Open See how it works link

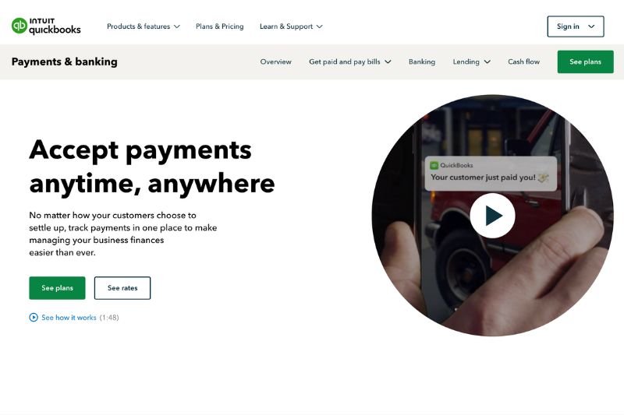(x=69, y=318)
